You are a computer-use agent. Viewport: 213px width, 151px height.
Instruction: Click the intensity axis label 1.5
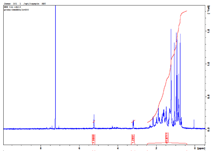tap(209, 31)
